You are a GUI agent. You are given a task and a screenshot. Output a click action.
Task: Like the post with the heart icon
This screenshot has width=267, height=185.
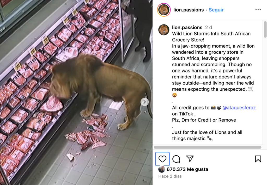click(x=162, y=159)
